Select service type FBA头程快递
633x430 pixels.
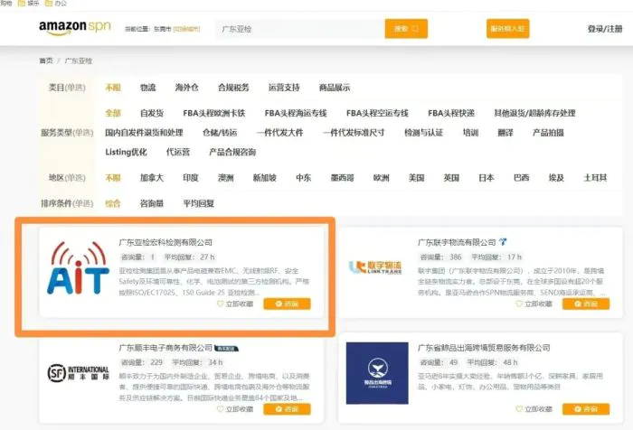[451, 113]
